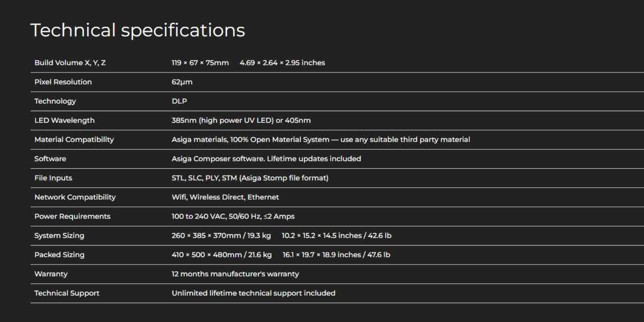Click the 62µm resolution value
The image size is (644, 322).
[x=182, y=82]
